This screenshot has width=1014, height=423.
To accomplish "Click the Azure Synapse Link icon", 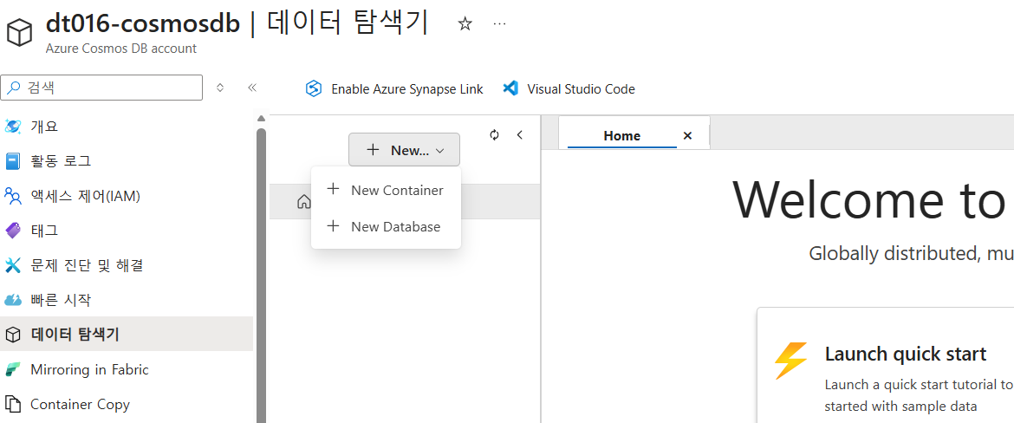I will click(314, 89).
